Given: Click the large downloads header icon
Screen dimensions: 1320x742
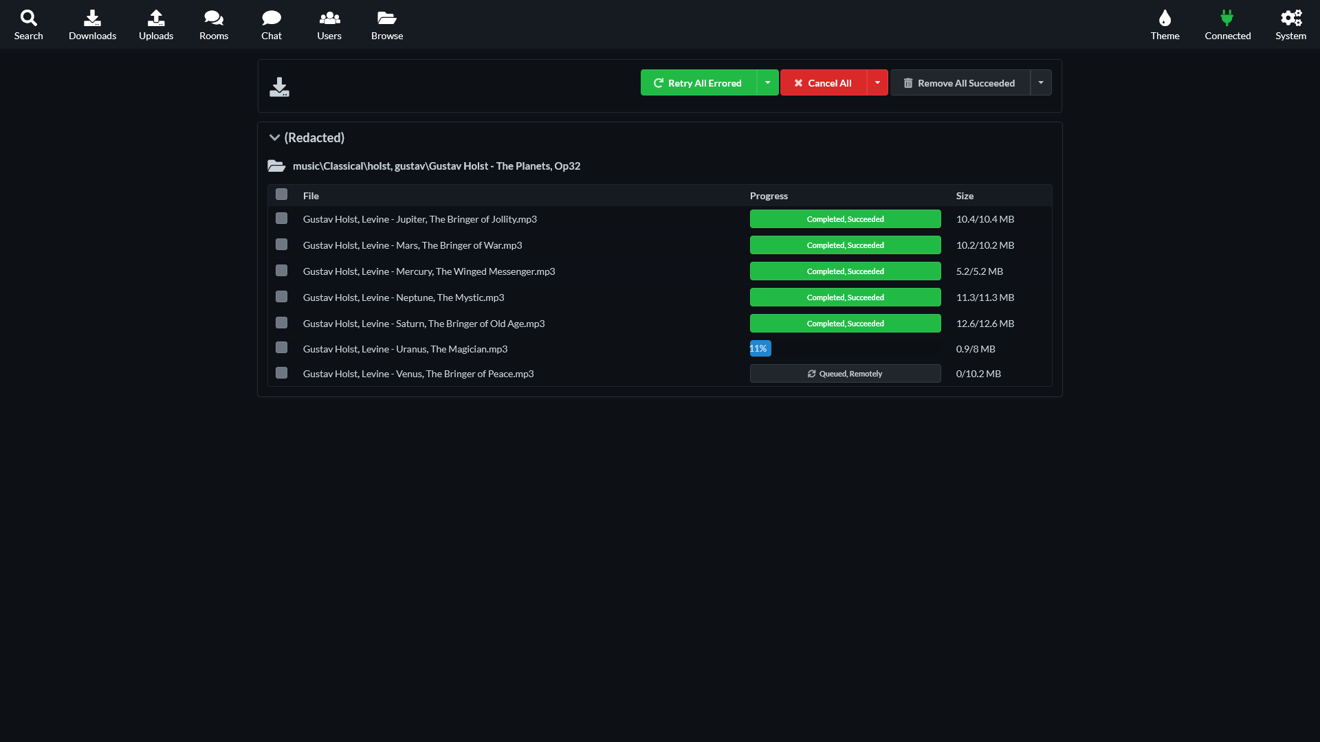Looking at the screenshot, I should point(279,87).
